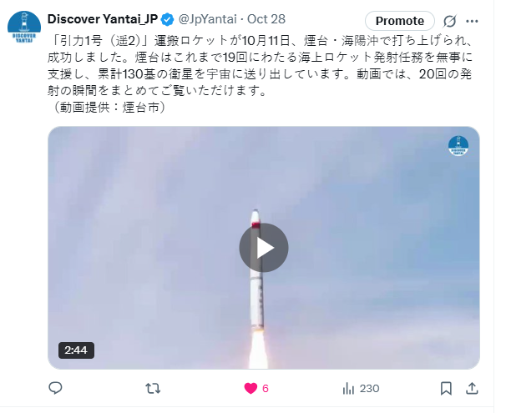This screenshot has width=506, height=413.
Task: Click the like count number 6
Action: 266,389
